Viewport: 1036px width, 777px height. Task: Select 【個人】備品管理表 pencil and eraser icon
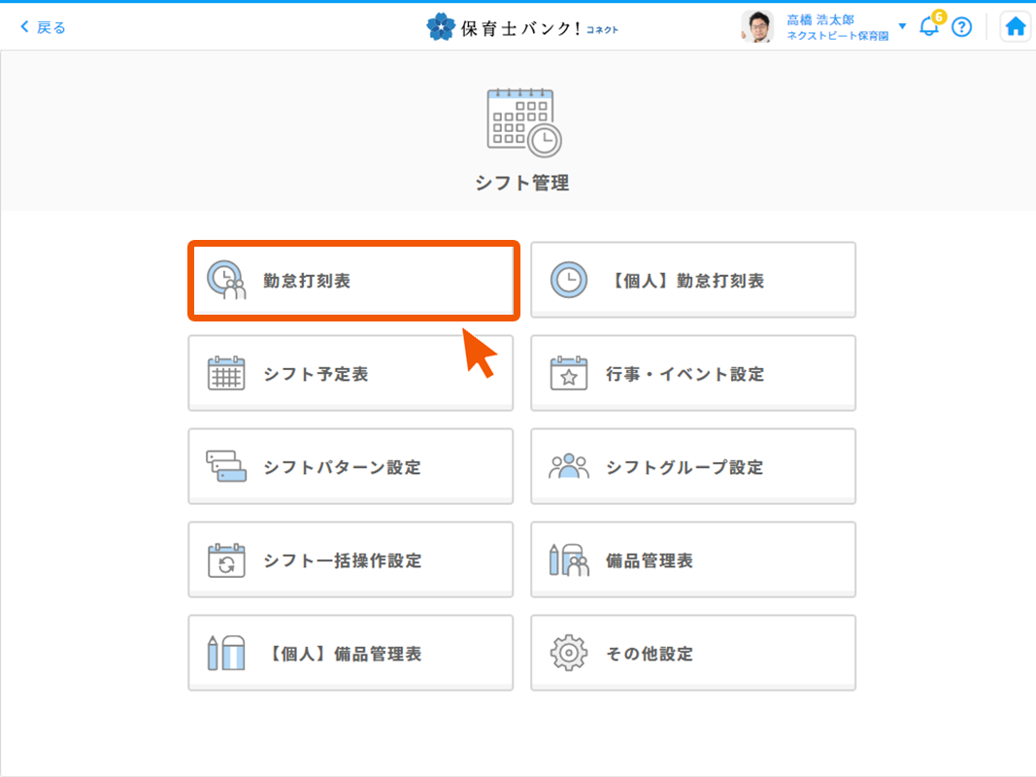pos(226,654)
